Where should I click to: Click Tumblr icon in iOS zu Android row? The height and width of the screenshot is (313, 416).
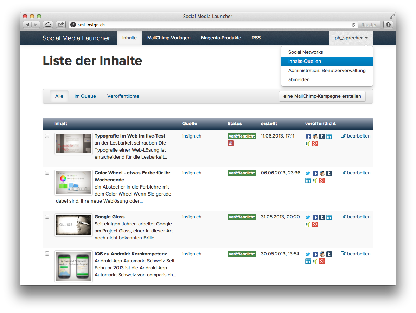click(x=329, y=254)
